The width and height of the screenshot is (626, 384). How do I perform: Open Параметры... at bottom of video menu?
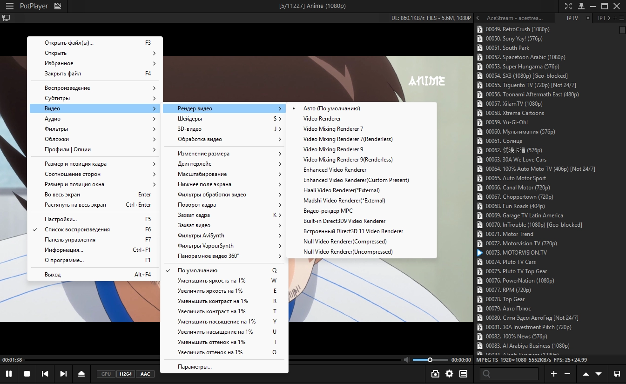coord(195,367)
